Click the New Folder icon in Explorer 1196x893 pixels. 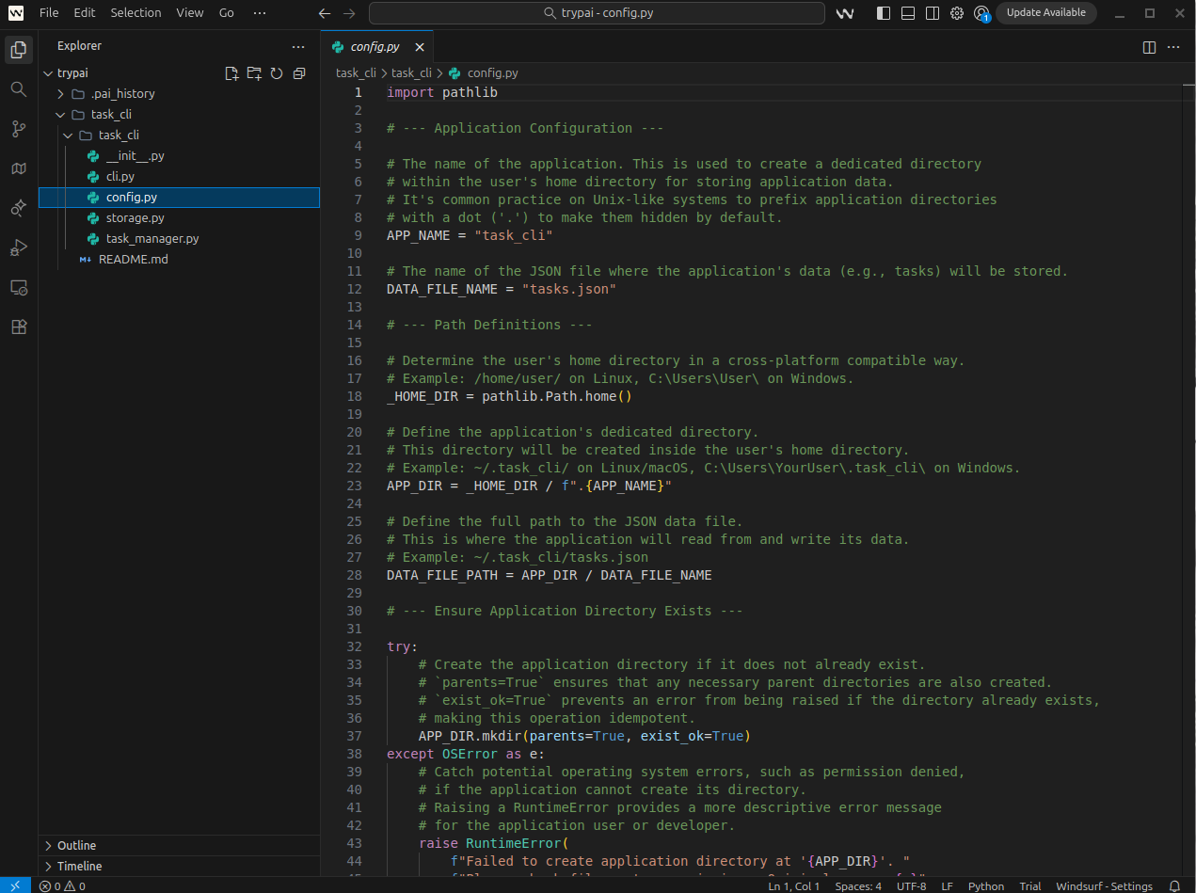point(254,73)
